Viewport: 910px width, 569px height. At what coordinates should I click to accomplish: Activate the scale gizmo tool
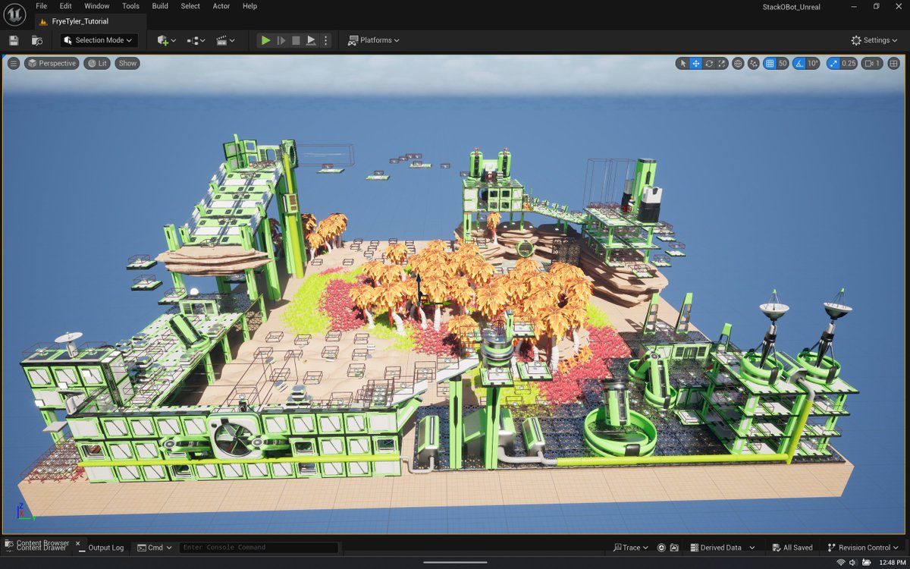(x=722, y=63)
